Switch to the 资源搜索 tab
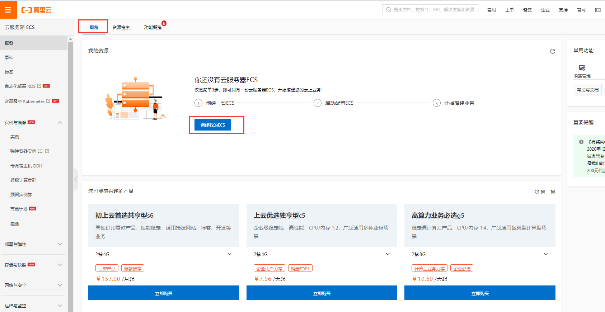The width and height of the screenshot is (605, 312). [121, 27]
